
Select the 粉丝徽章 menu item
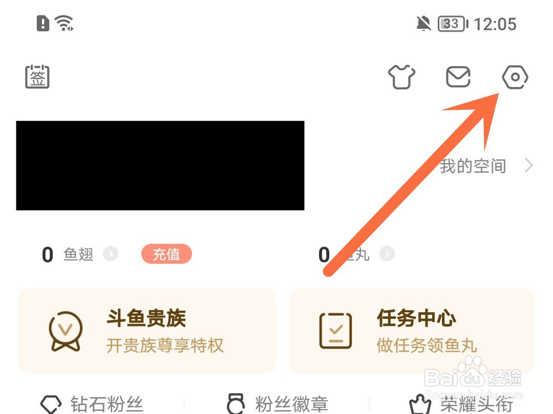[277, 404]
